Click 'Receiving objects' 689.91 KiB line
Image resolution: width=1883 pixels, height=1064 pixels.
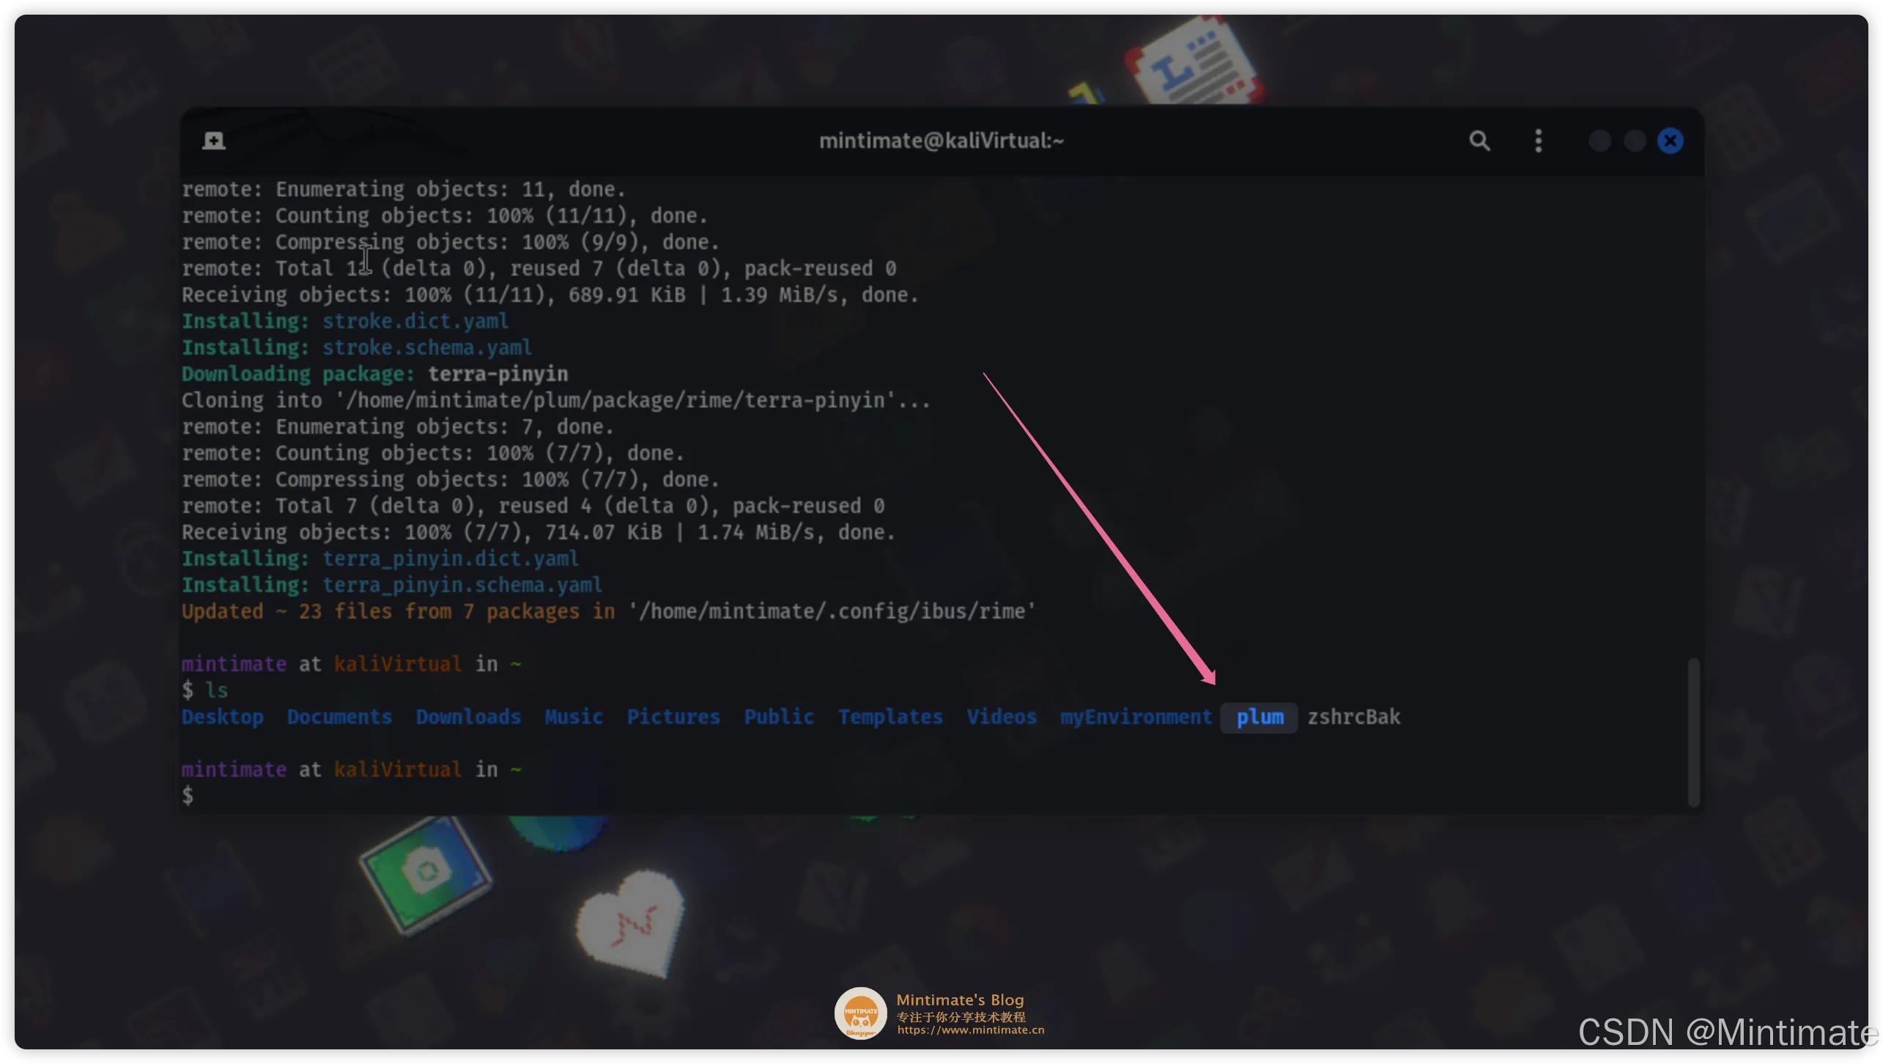coord(550,295)
